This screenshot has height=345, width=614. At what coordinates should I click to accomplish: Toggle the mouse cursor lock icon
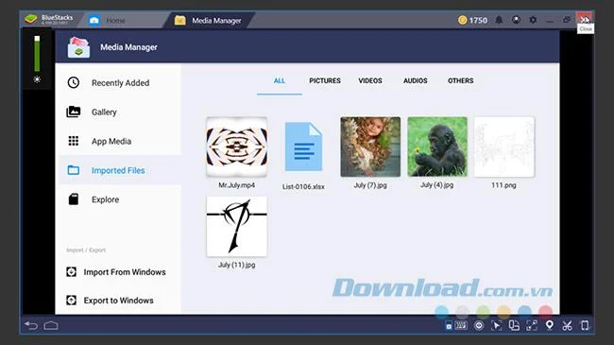point(496,325)
